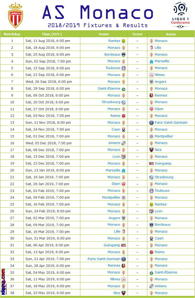Viewport: 195px width, 298px height.
Task: Open the Reims away link in matchday 32
Action: 159,252
